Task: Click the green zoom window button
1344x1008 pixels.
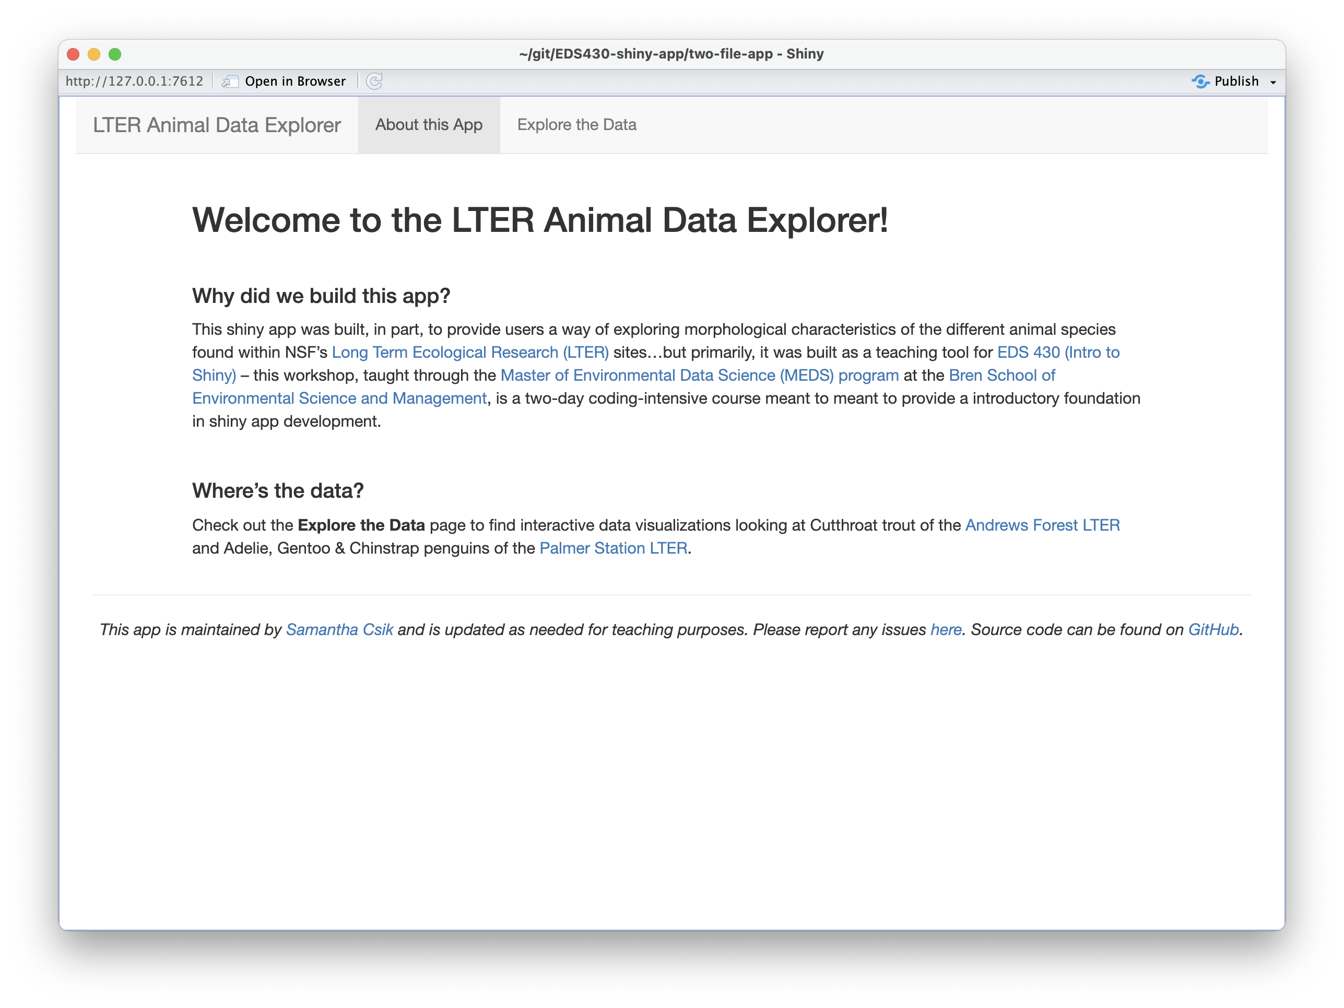Action: click(115, 54)
